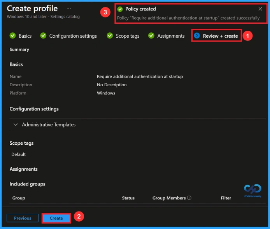The height and width of the screenshot is (229, 270).
Task: Click the Basics step checkmark icon
Action: coord(12,36)
